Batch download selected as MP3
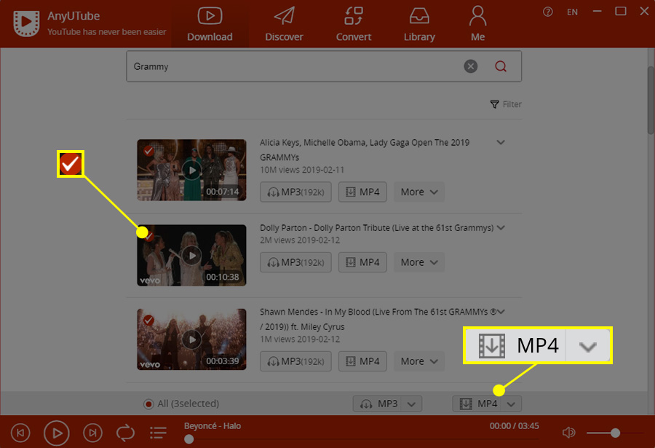This screenshot has height=448, width=655. (x=378, y=404)
